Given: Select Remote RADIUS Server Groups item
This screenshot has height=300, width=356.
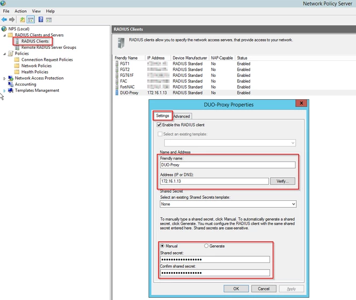Looking at the screenshot, I should click(49, 47).
